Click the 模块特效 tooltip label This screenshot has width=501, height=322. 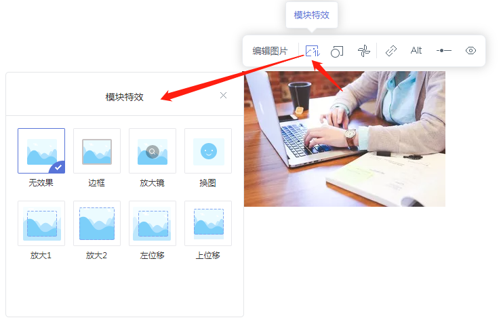312,15
